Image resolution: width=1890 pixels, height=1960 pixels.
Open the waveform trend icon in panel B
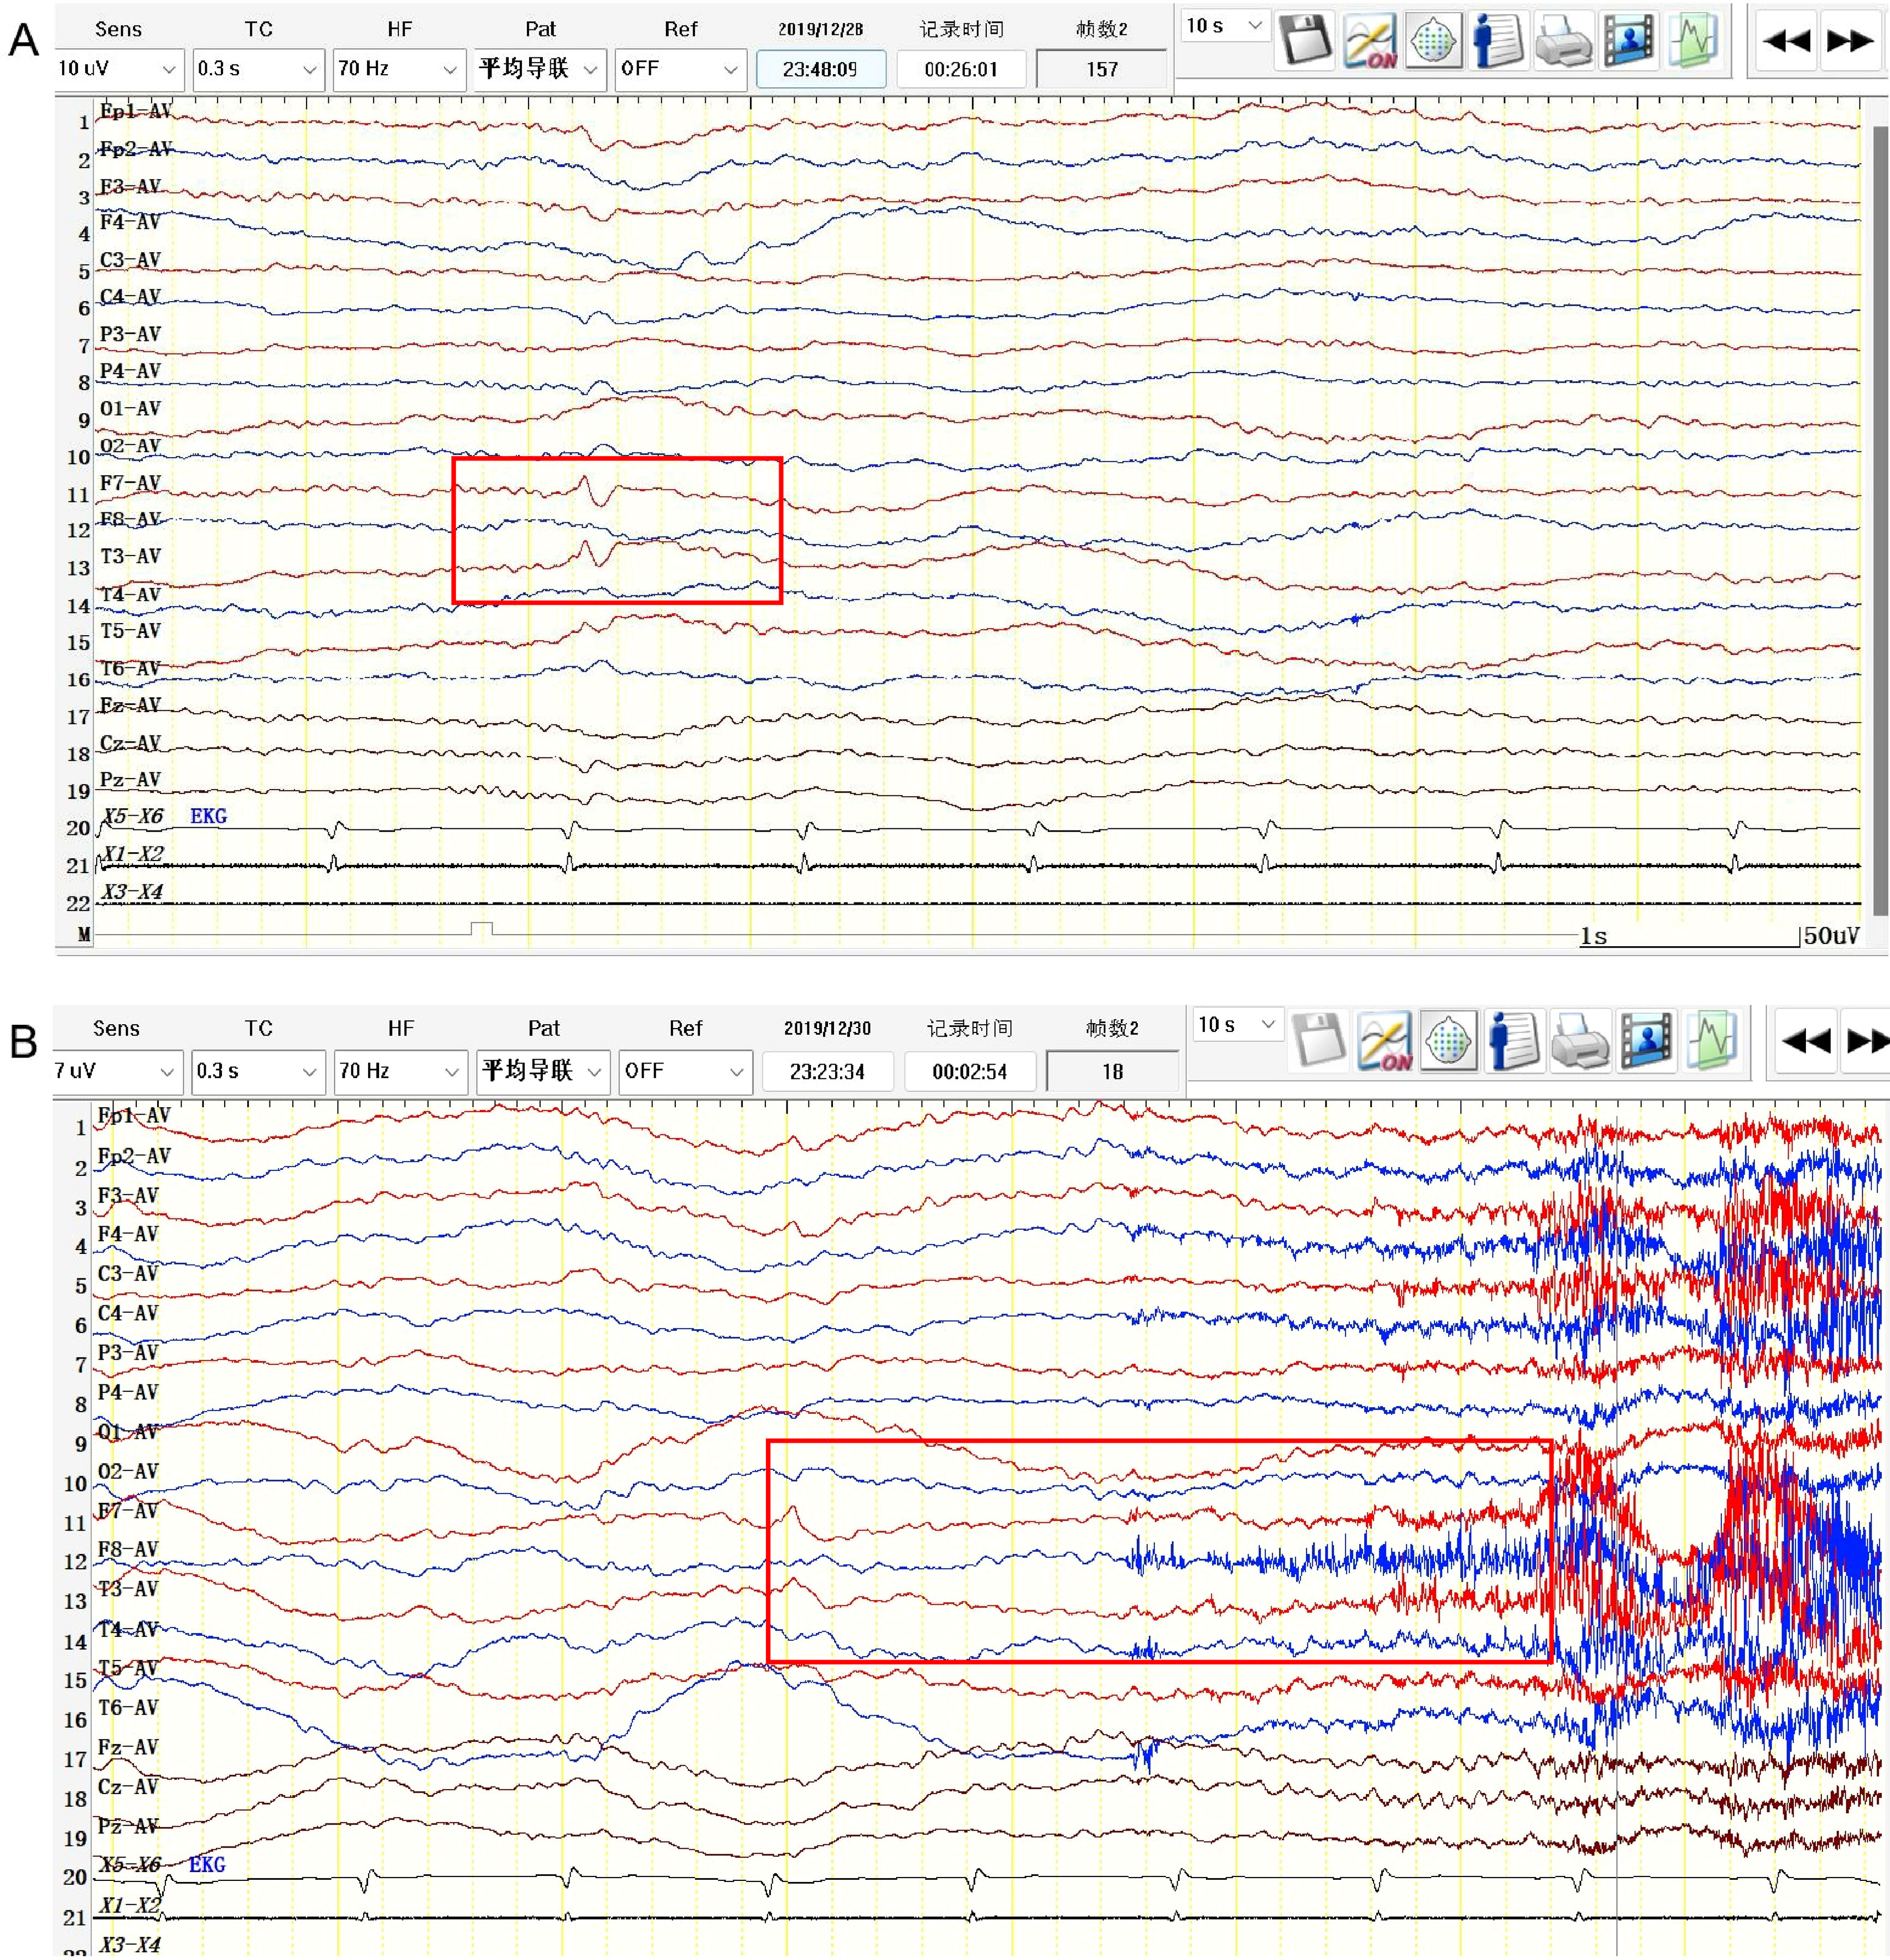1711,1040
